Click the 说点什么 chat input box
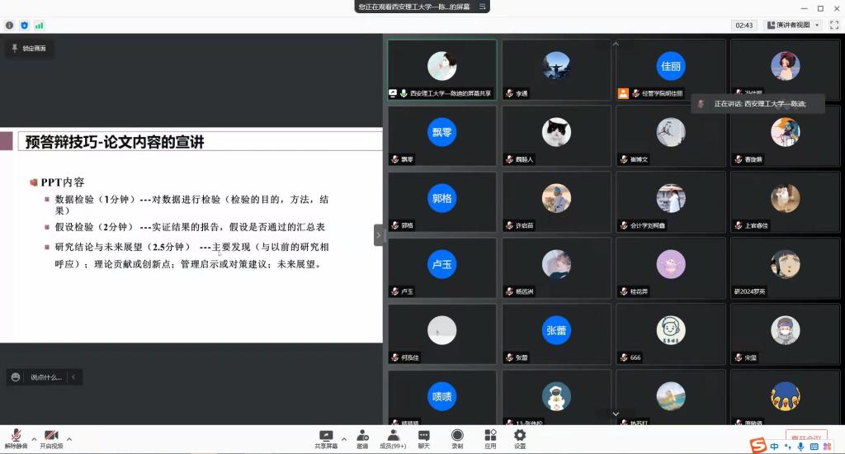The image size is (845, 454). tap(46, 377)
